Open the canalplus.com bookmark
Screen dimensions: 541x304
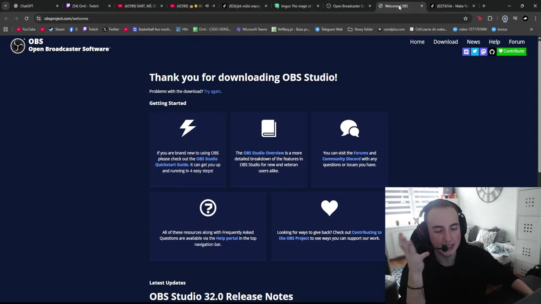coord(391,29)
